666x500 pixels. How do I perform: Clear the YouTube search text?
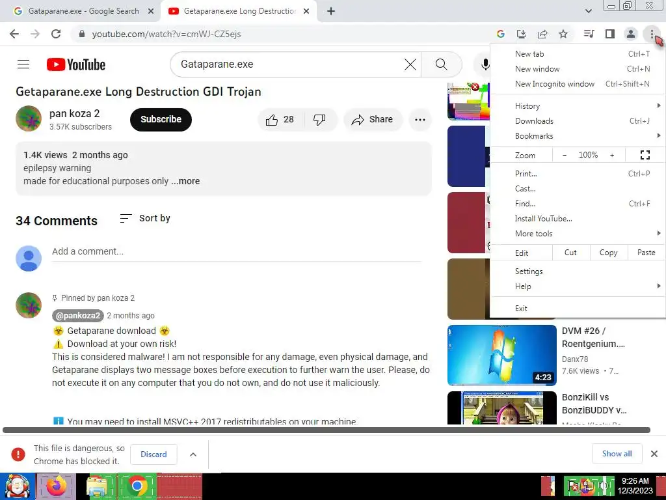click(x=410, y=64)
